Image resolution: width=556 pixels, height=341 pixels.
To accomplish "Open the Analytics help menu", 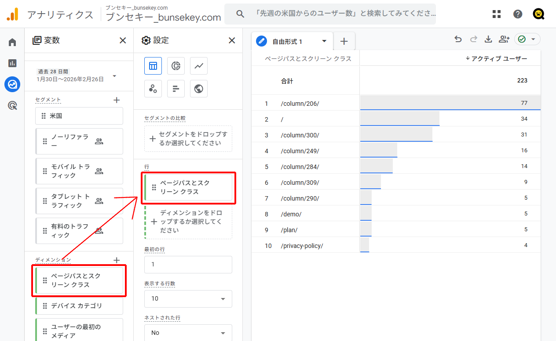I will pos(518,14).
